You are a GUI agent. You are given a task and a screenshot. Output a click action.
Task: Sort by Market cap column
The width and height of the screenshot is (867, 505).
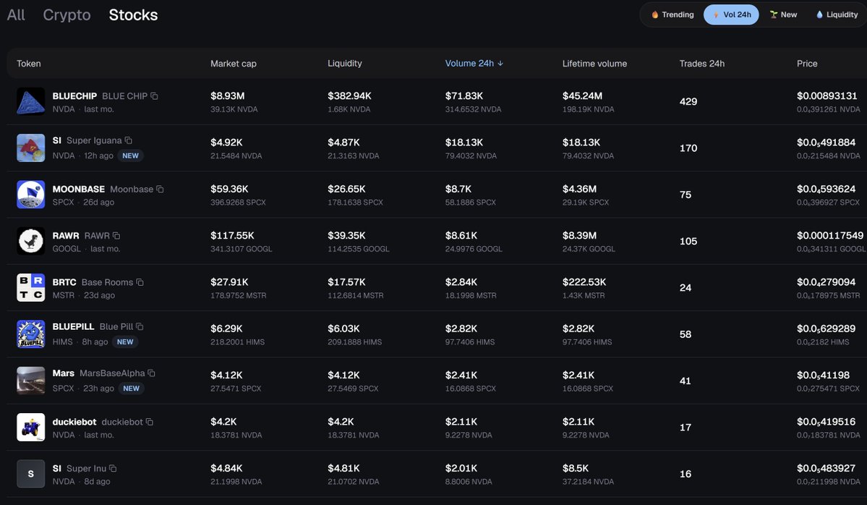point(234,64)
